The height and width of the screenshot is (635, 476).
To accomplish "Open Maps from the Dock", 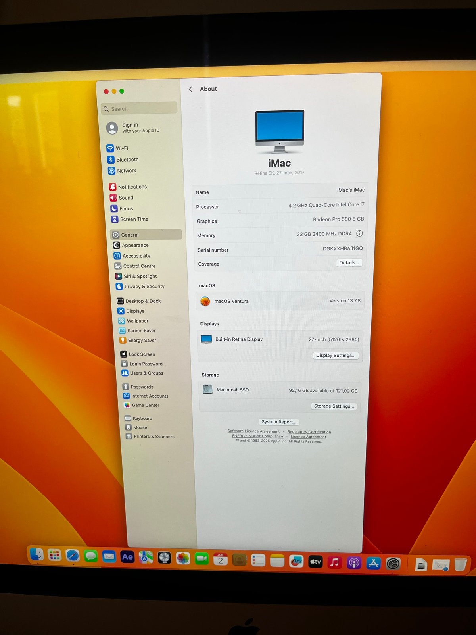I will point(146,557).
